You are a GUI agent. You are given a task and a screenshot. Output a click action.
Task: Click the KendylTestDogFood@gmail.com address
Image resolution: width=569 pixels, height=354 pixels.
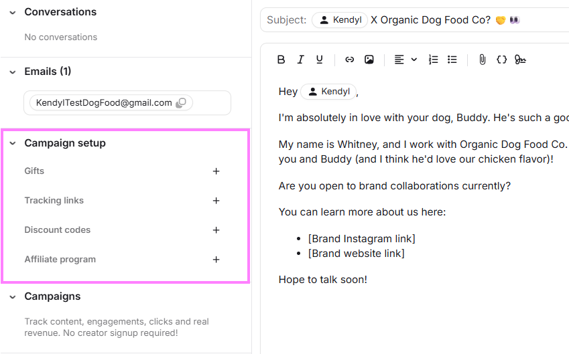point(104,103)
